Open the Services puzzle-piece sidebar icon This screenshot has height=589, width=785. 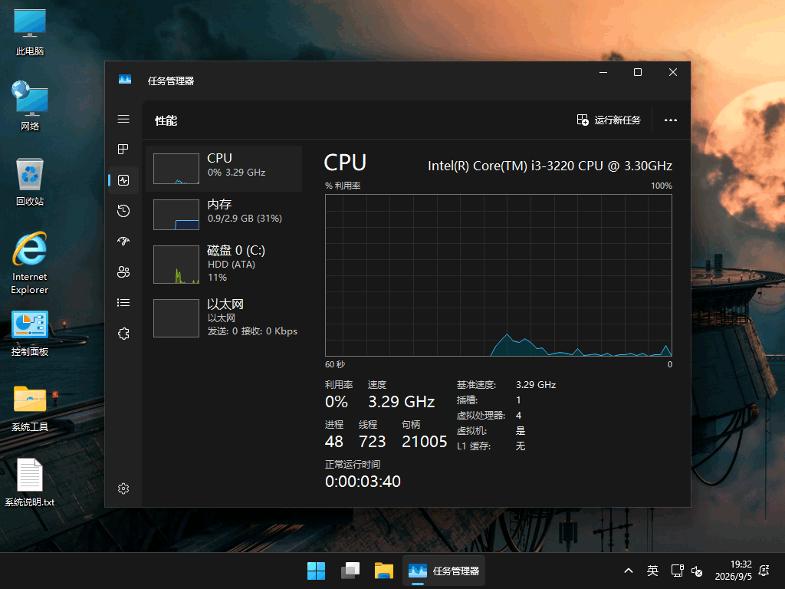pyautogui.click(x=123, y=334)
